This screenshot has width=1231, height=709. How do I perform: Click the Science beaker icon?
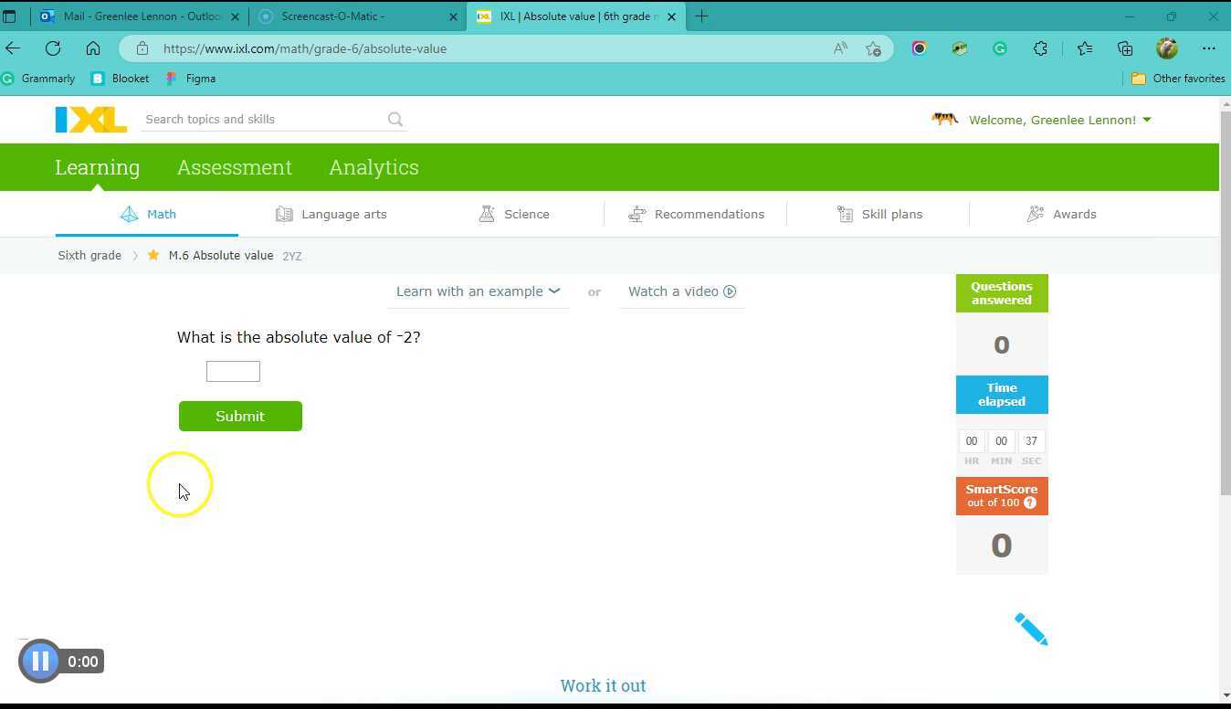(x=488, y=214)
